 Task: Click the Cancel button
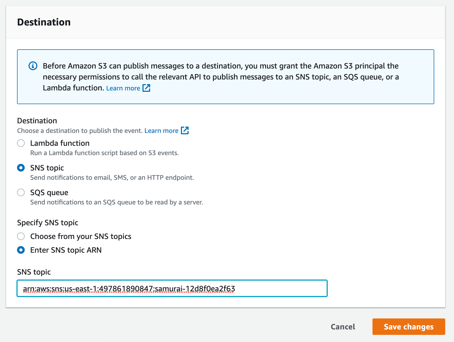click(x=343, y=327)
